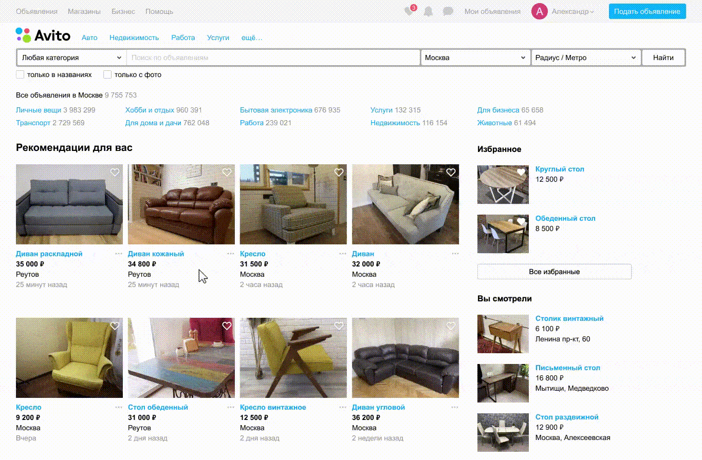Switch to the Работа section tab
Image resolution: width=702 pixels, height=460 pixels.
pos(183,37)
